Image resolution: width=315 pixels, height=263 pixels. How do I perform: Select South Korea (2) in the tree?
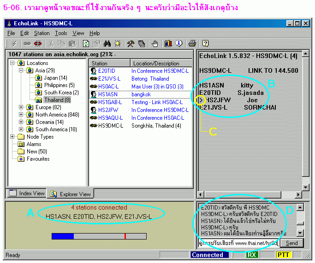61,93
